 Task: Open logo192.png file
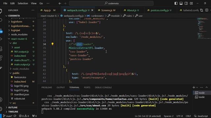tap(21, 86)
